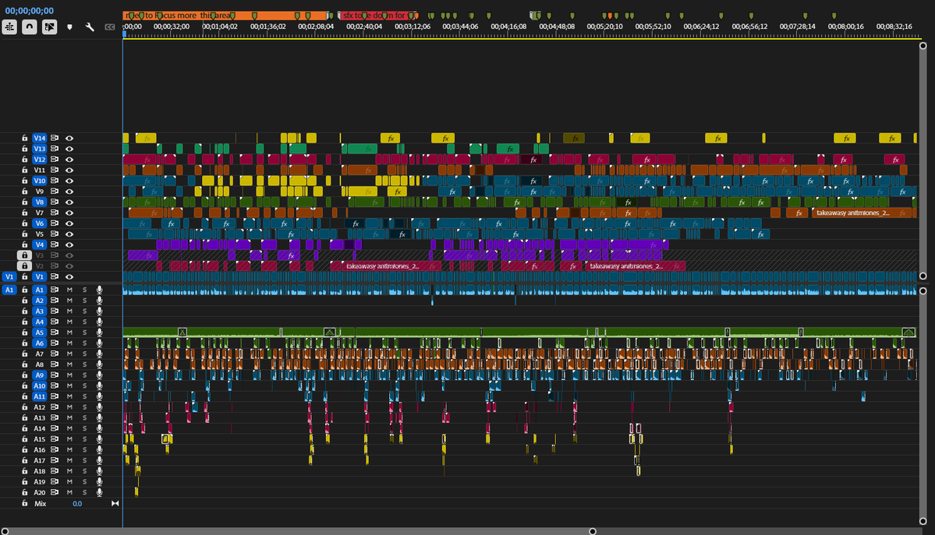This screenshot has width=935, height=535.
Task: Click right handle of horizontal zoom scrollbar
Action: 592,531
